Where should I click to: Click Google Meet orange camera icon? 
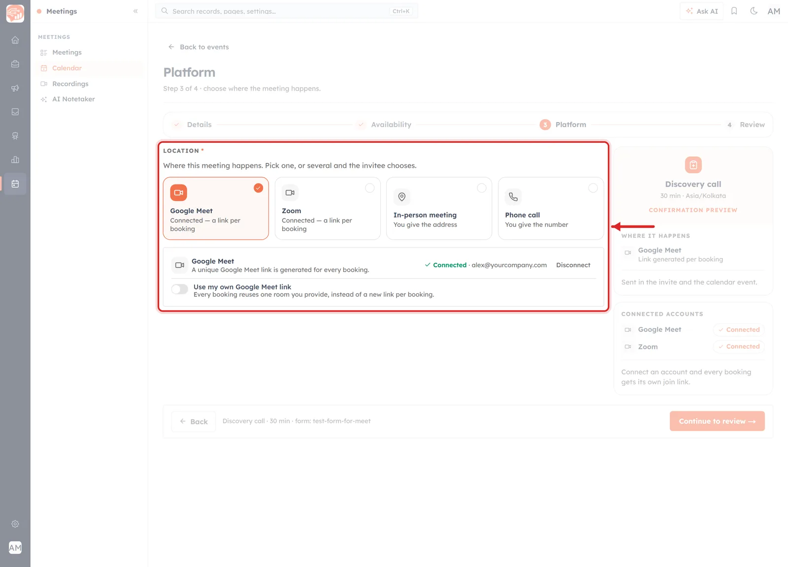[179, 192]
